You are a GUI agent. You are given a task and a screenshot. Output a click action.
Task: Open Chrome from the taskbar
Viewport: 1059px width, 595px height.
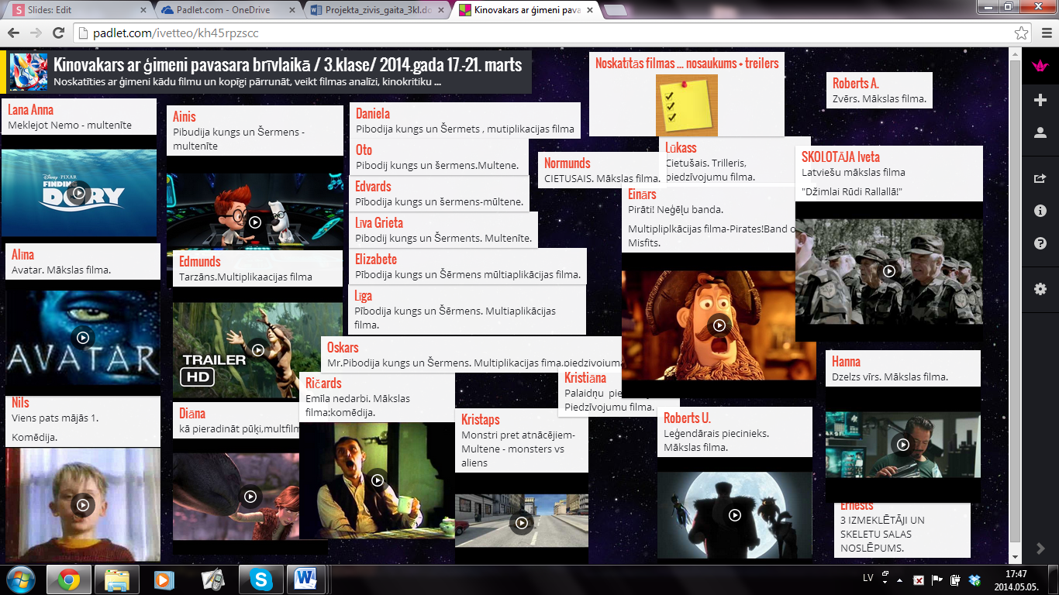[69, 580]
